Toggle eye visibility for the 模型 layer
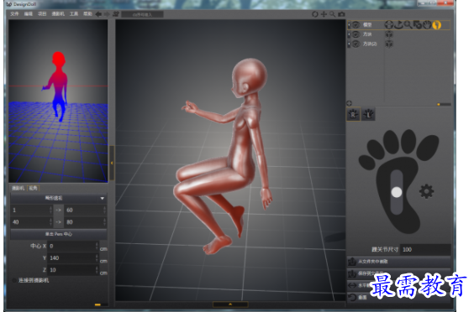Image resolution: width=474 pixels, height=312 pixels. 355,25
